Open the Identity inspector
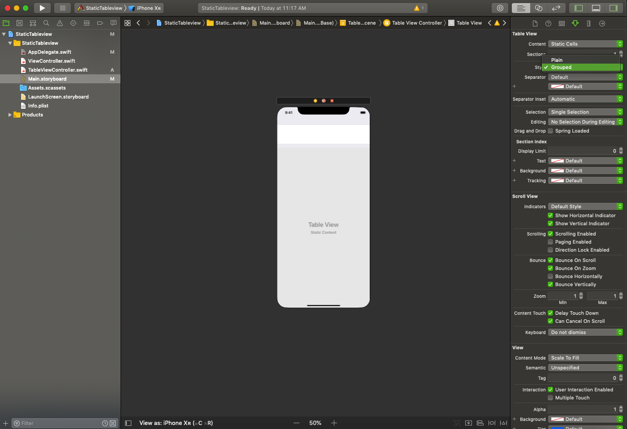The width and height of the screenshot is (627, 429). (x=562, y=23)
